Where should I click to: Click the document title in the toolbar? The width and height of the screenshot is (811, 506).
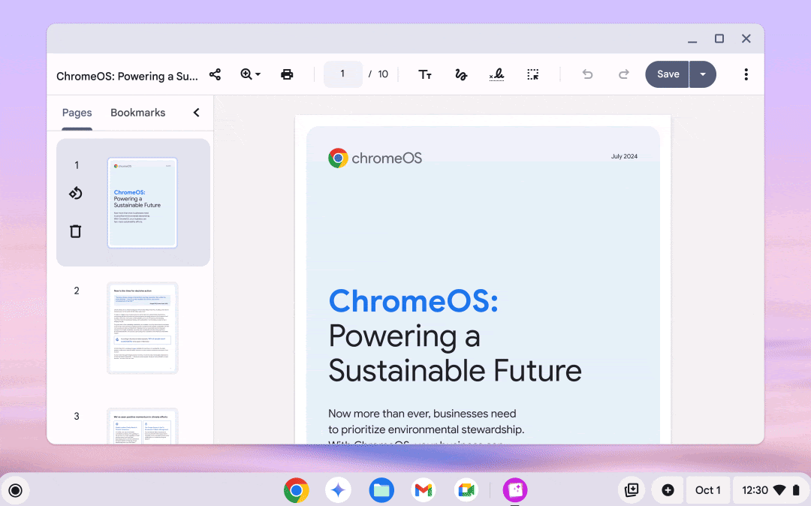coord(127,76)
